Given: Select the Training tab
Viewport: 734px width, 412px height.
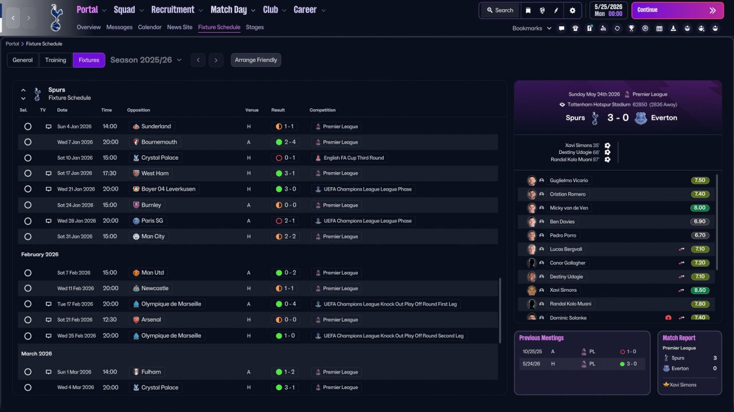Looking at the screenshot, I should 56,60.
